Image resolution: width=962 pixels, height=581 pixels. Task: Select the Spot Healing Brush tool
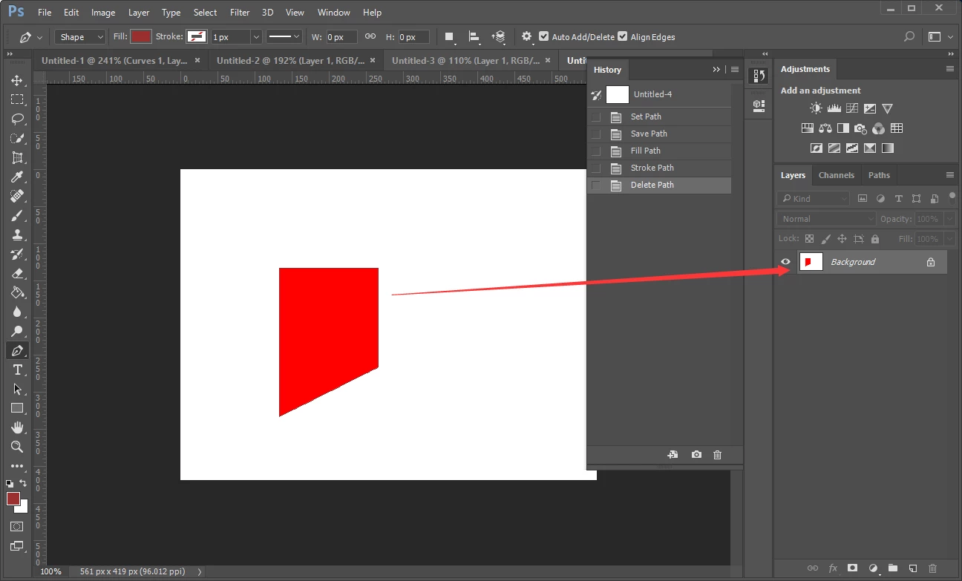tap(17, 196)
